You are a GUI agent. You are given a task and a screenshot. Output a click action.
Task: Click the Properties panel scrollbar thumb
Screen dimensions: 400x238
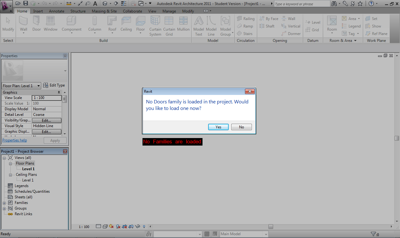(x=64, y=100)
